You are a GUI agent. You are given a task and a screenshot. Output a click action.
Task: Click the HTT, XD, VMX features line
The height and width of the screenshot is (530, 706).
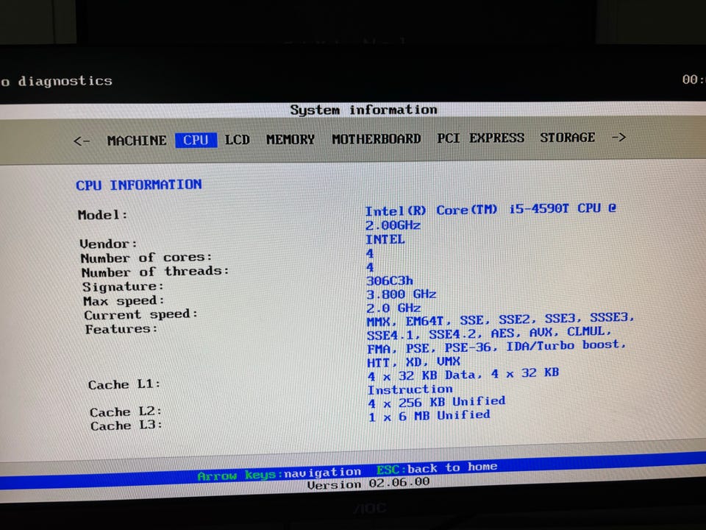tap(414, 361)
